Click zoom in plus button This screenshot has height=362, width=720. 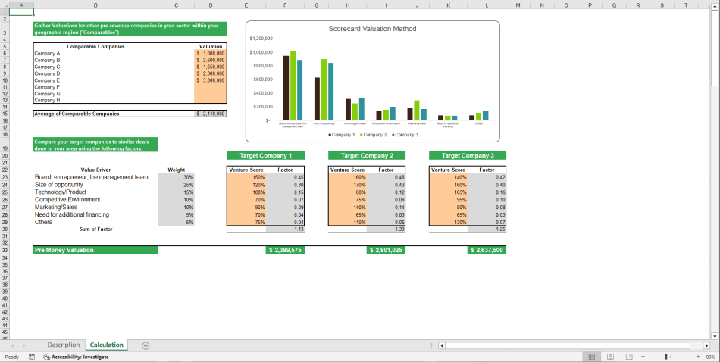coord(698,357)
